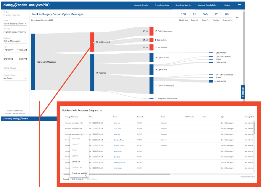Click the 108 Eligible Messages bar
Screen dimensions: 269x190
pyautogui.click(x=33, y=62)
